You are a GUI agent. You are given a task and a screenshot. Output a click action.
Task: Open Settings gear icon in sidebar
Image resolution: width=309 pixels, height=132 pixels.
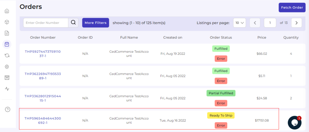(x=7, y=67)
